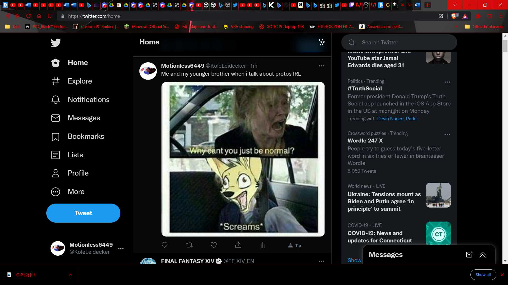Open the Devin Nunes trending link
Image resolution: width=508 pixels, height=285 pixels.
tap(390, 119)
